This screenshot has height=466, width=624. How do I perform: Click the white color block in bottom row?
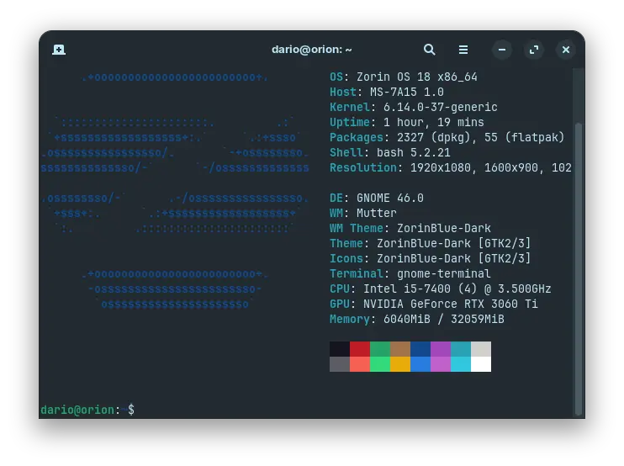(480, 364)
